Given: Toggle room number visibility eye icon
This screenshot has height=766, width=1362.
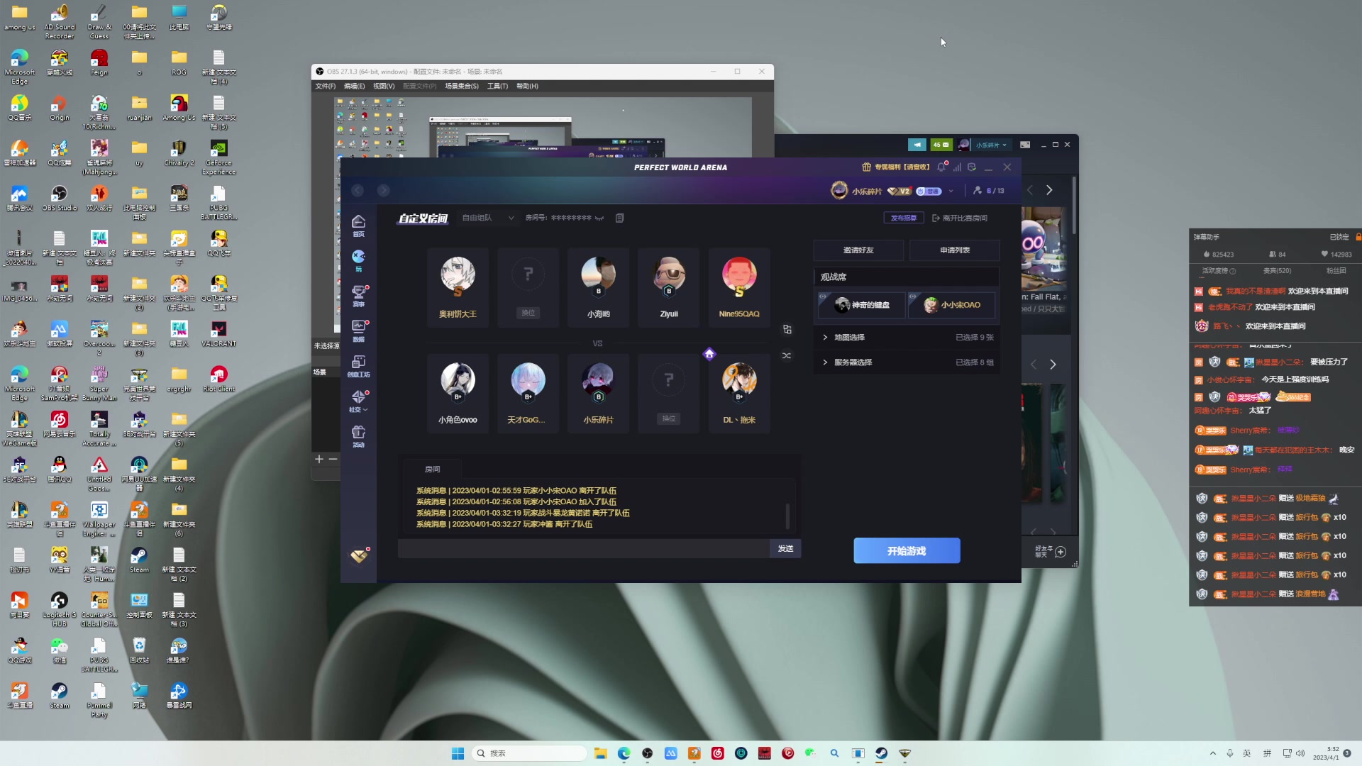Looking at the screenshot, I should pyautogui.click(x=599, y=218).
